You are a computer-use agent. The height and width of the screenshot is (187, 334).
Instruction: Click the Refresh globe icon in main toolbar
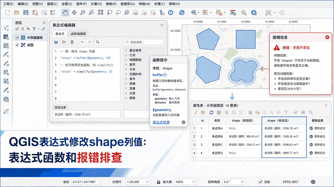coord(182,12)
